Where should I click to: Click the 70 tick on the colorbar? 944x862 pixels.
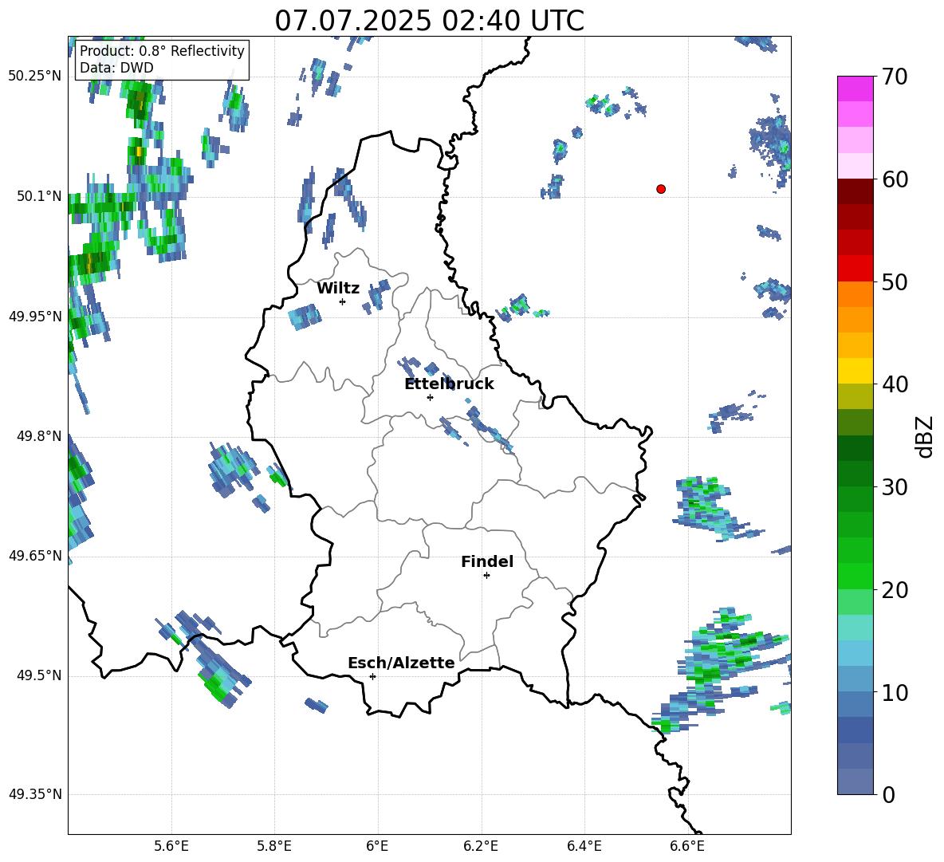(894, 77)
